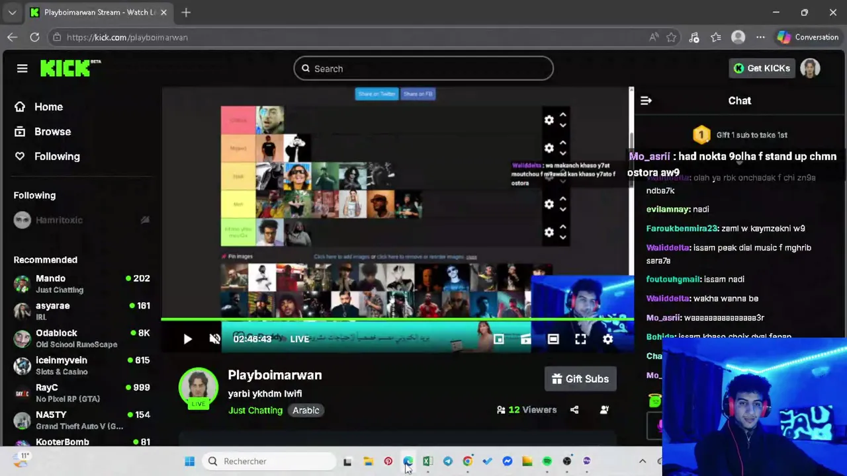Screen dimensions: 847x476
Task: Click the KICK logo
Action: [x=70, y=68]
